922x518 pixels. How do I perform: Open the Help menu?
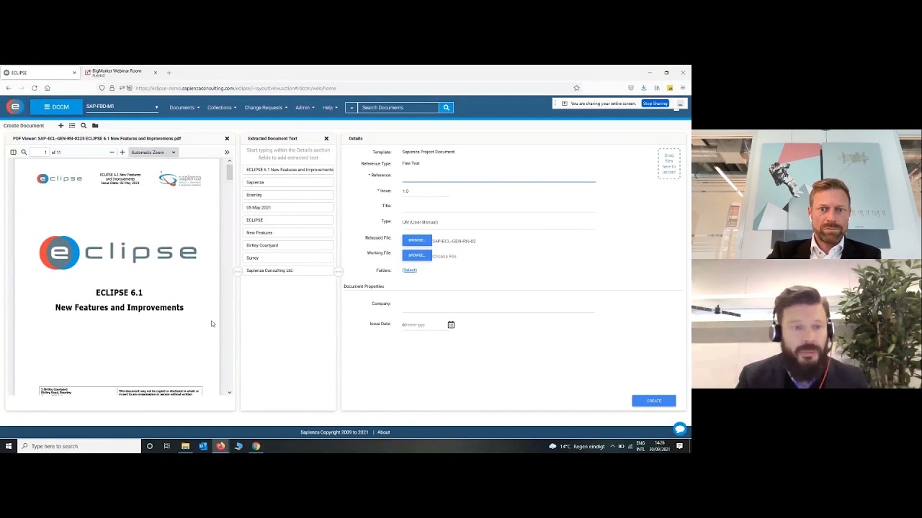coord(330,108)
